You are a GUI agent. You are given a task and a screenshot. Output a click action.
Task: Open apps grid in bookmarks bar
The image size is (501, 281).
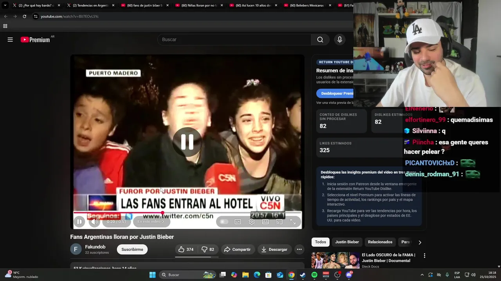[x=5, y=26]
